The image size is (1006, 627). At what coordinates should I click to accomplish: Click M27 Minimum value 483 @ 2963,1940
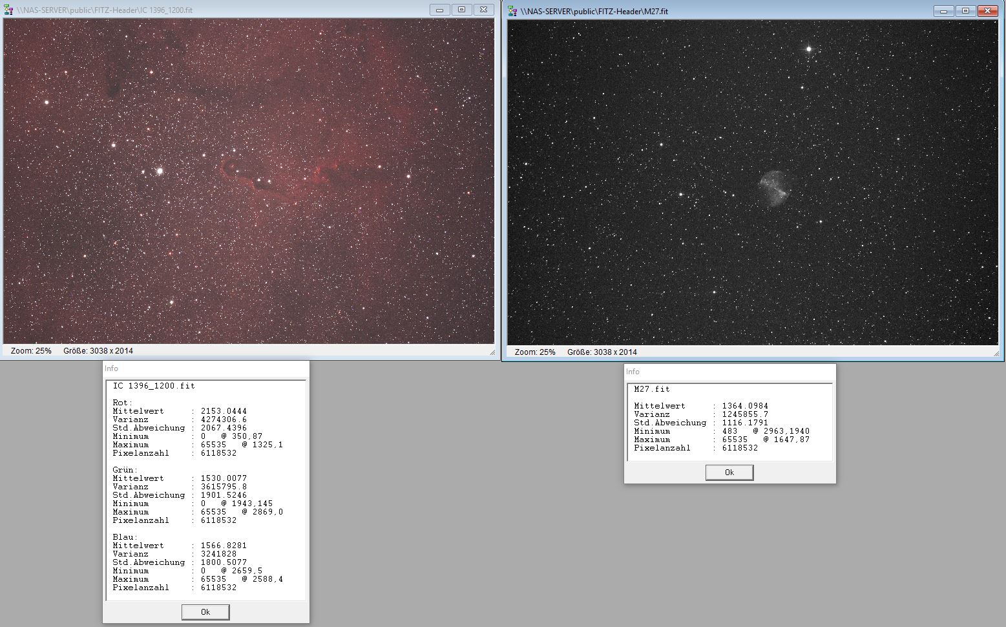(766, 431)
